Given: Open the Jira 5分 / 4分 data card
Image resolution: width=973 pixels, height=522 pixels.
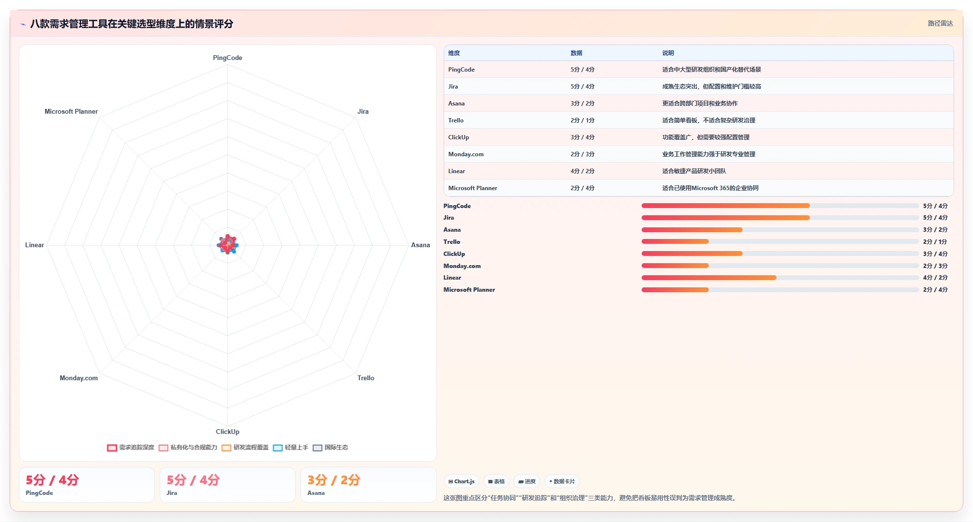Looking at the screenshot, I should tap(227, 485).
